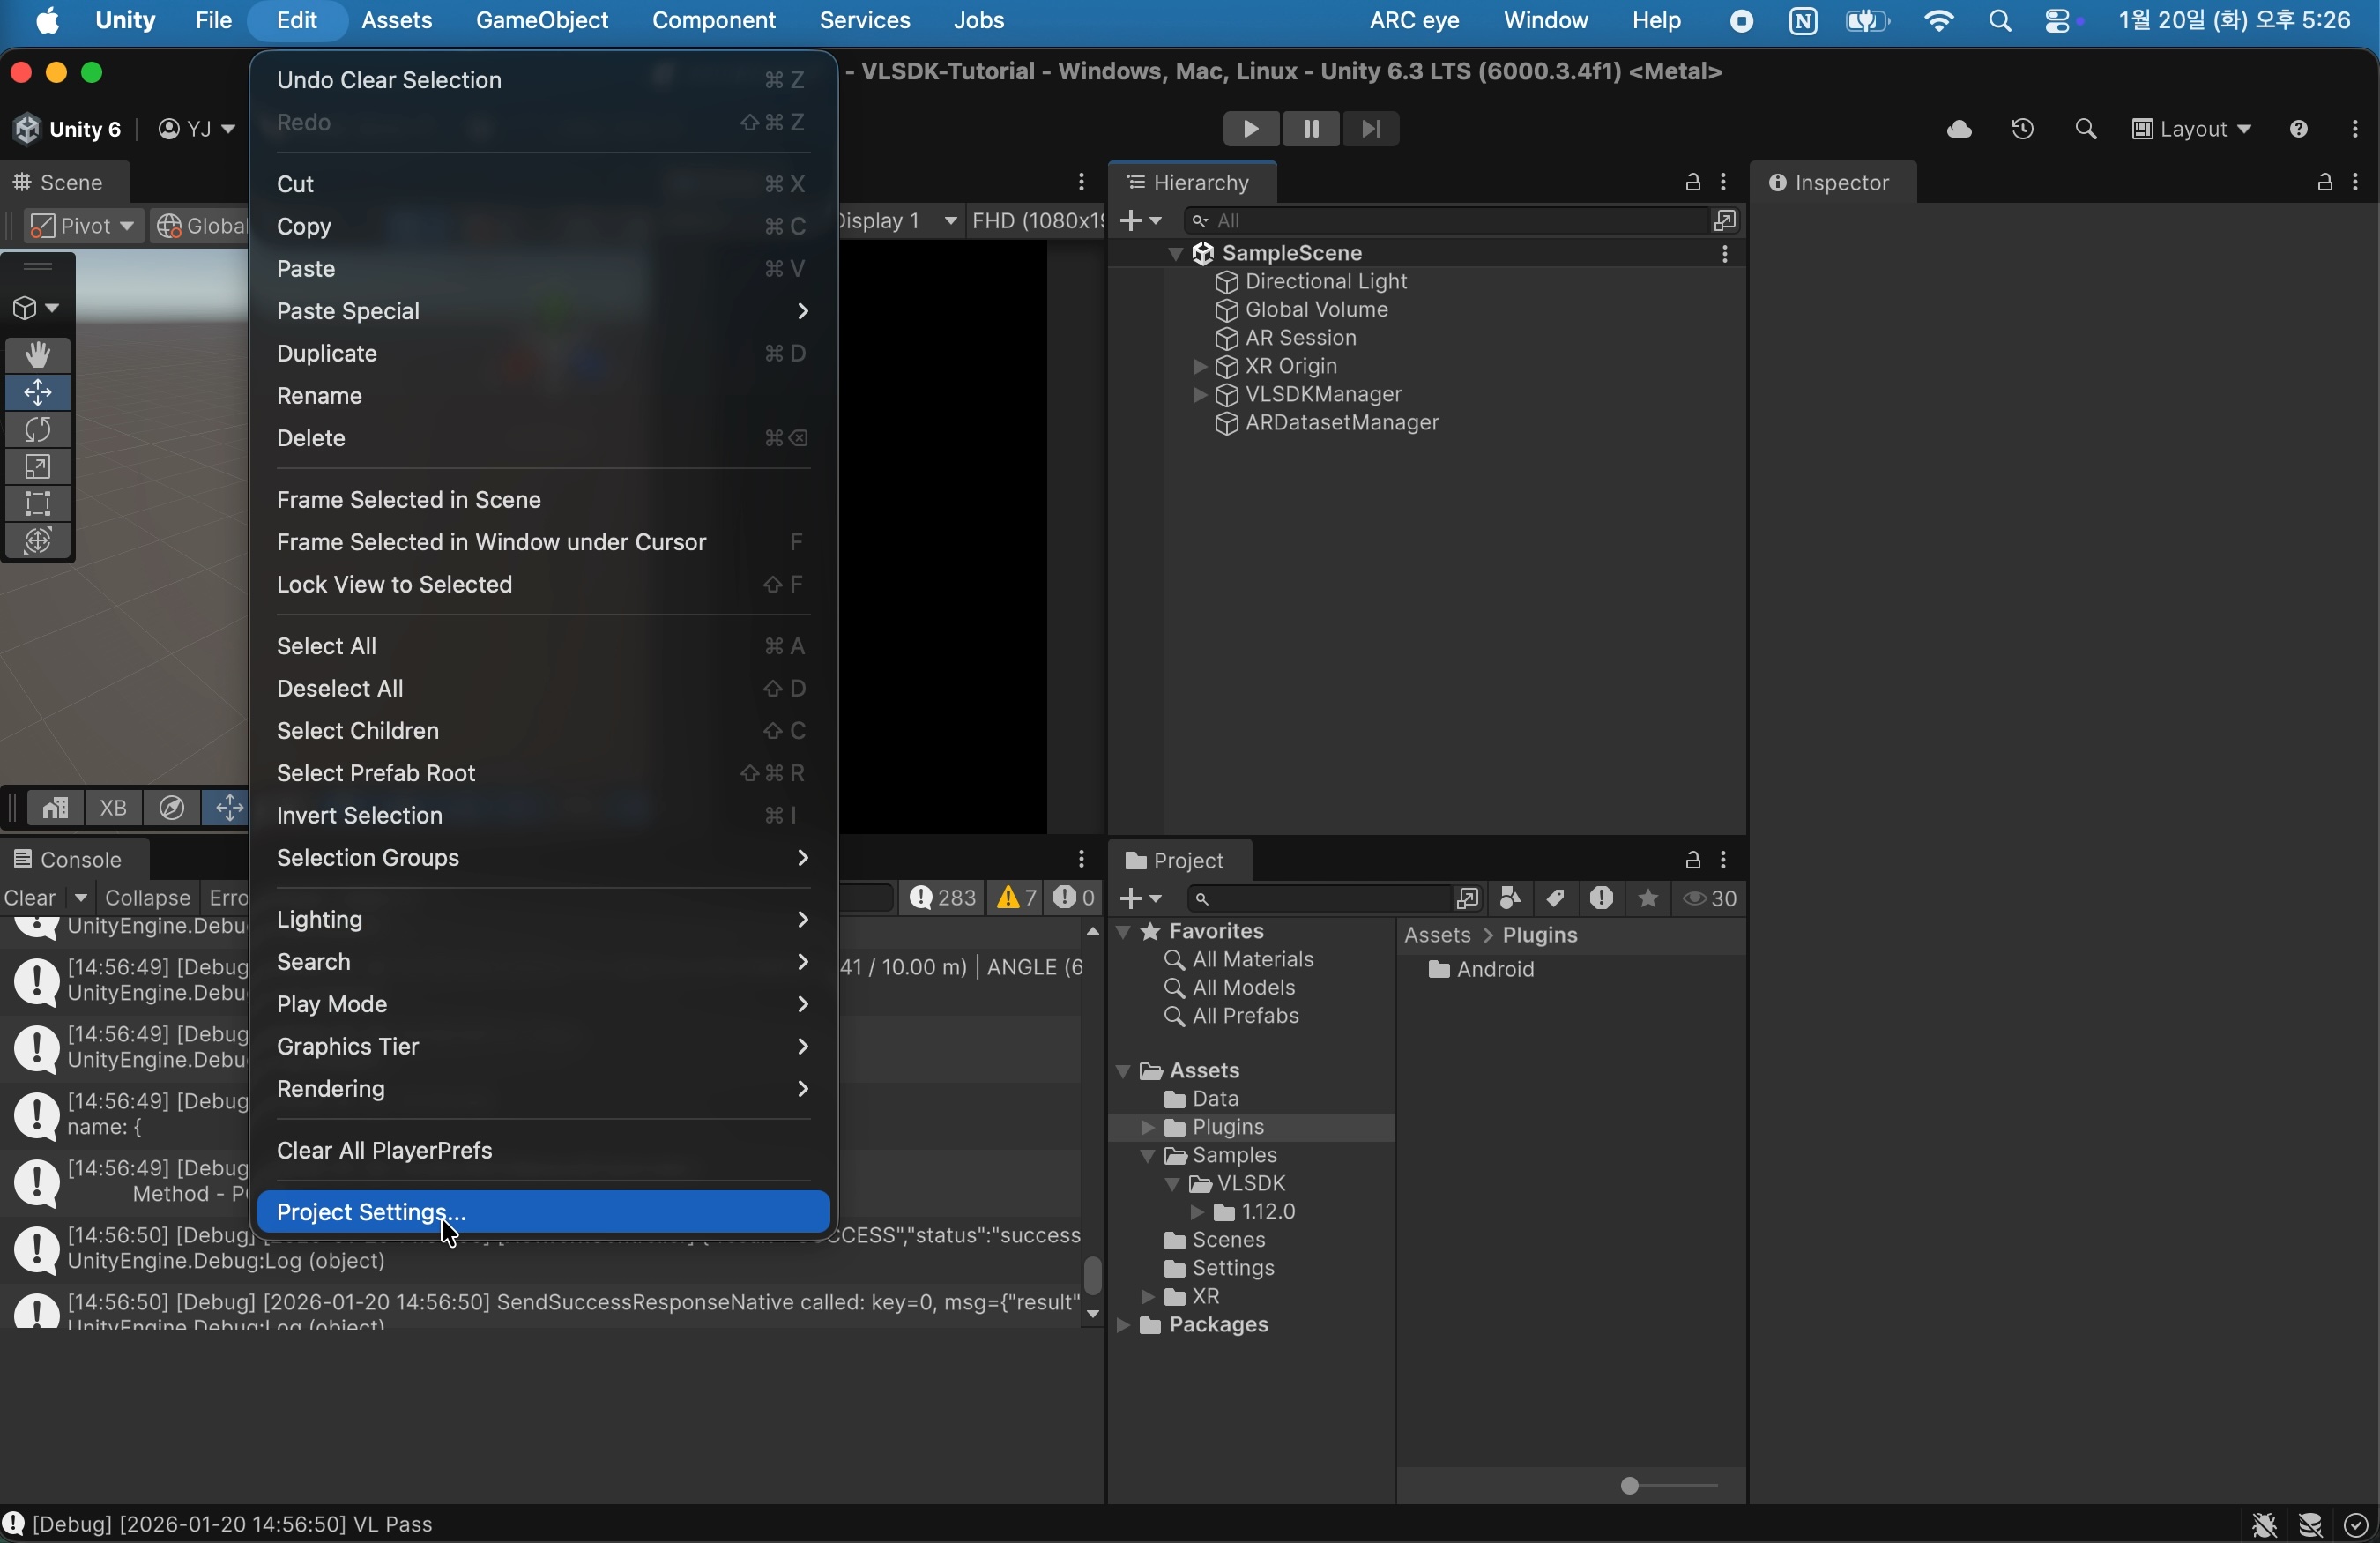Screen dimensions: 2380x1543
Task: Click Clear All PlayerPrefs
Action: [385, 1151]
